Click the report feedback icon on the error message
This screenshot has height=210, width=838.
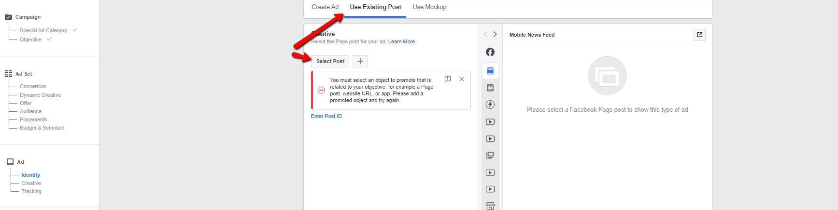click(448, 79)
